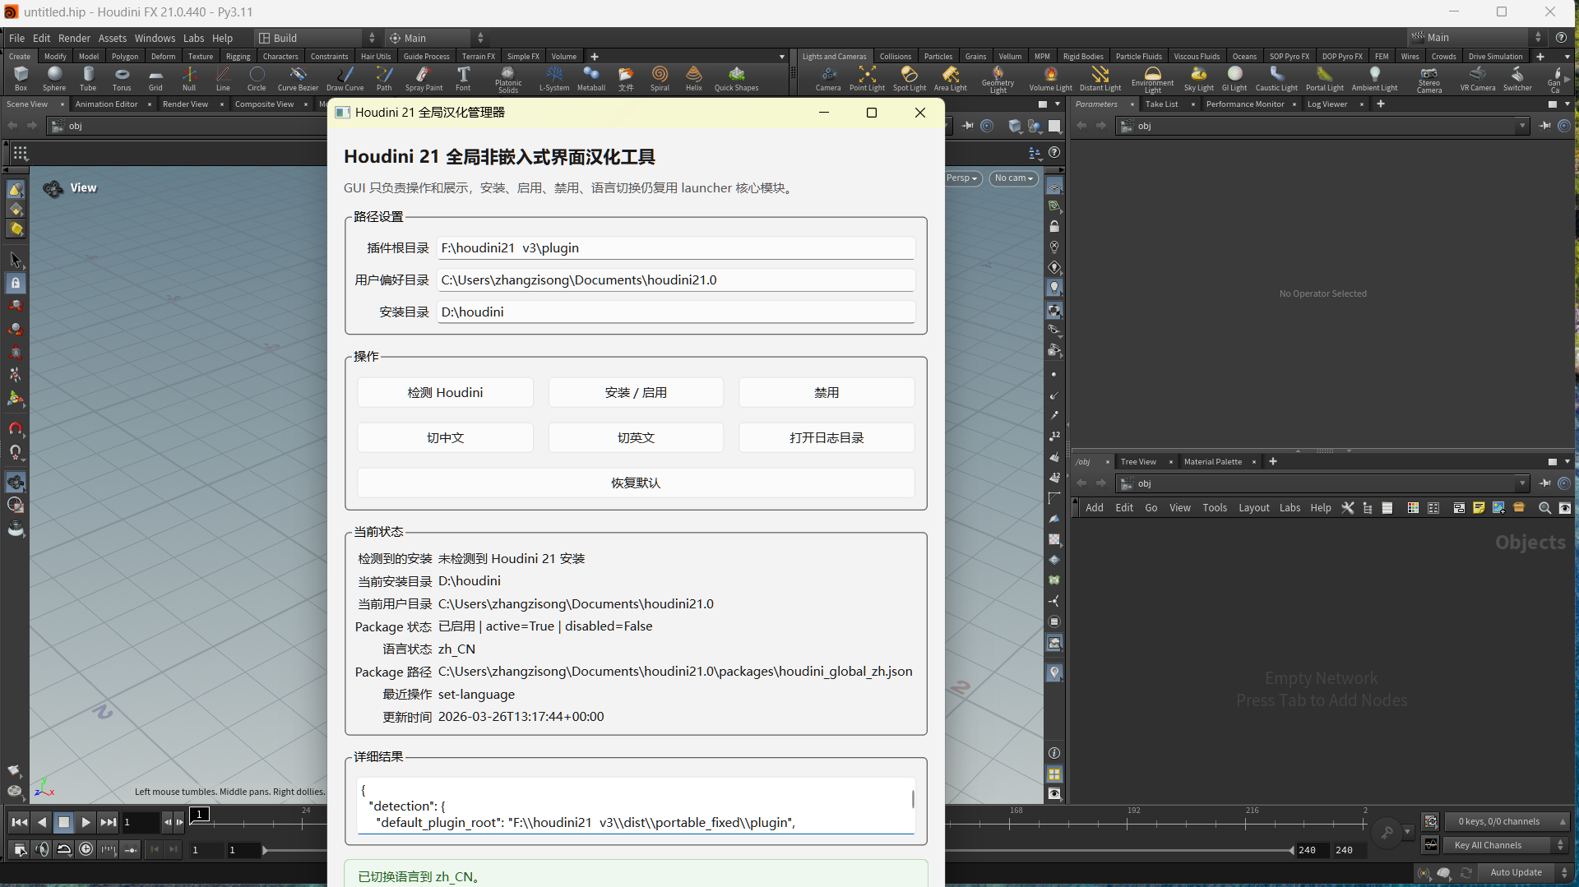The width and height of the screenshot is (1579, 887).
Task: Select the Spiral shelf tool
Action: (660, 79)
